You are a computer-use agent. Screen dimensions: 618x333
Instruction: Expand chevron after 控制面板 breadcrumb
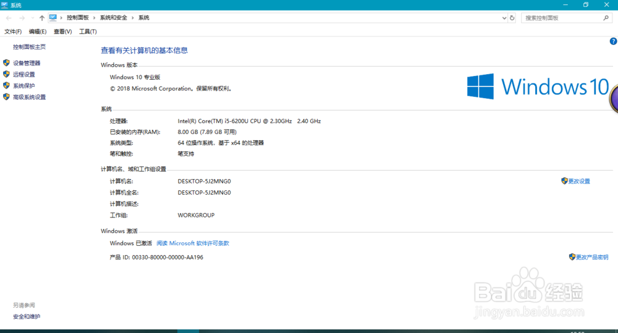(x=94, y=18)
